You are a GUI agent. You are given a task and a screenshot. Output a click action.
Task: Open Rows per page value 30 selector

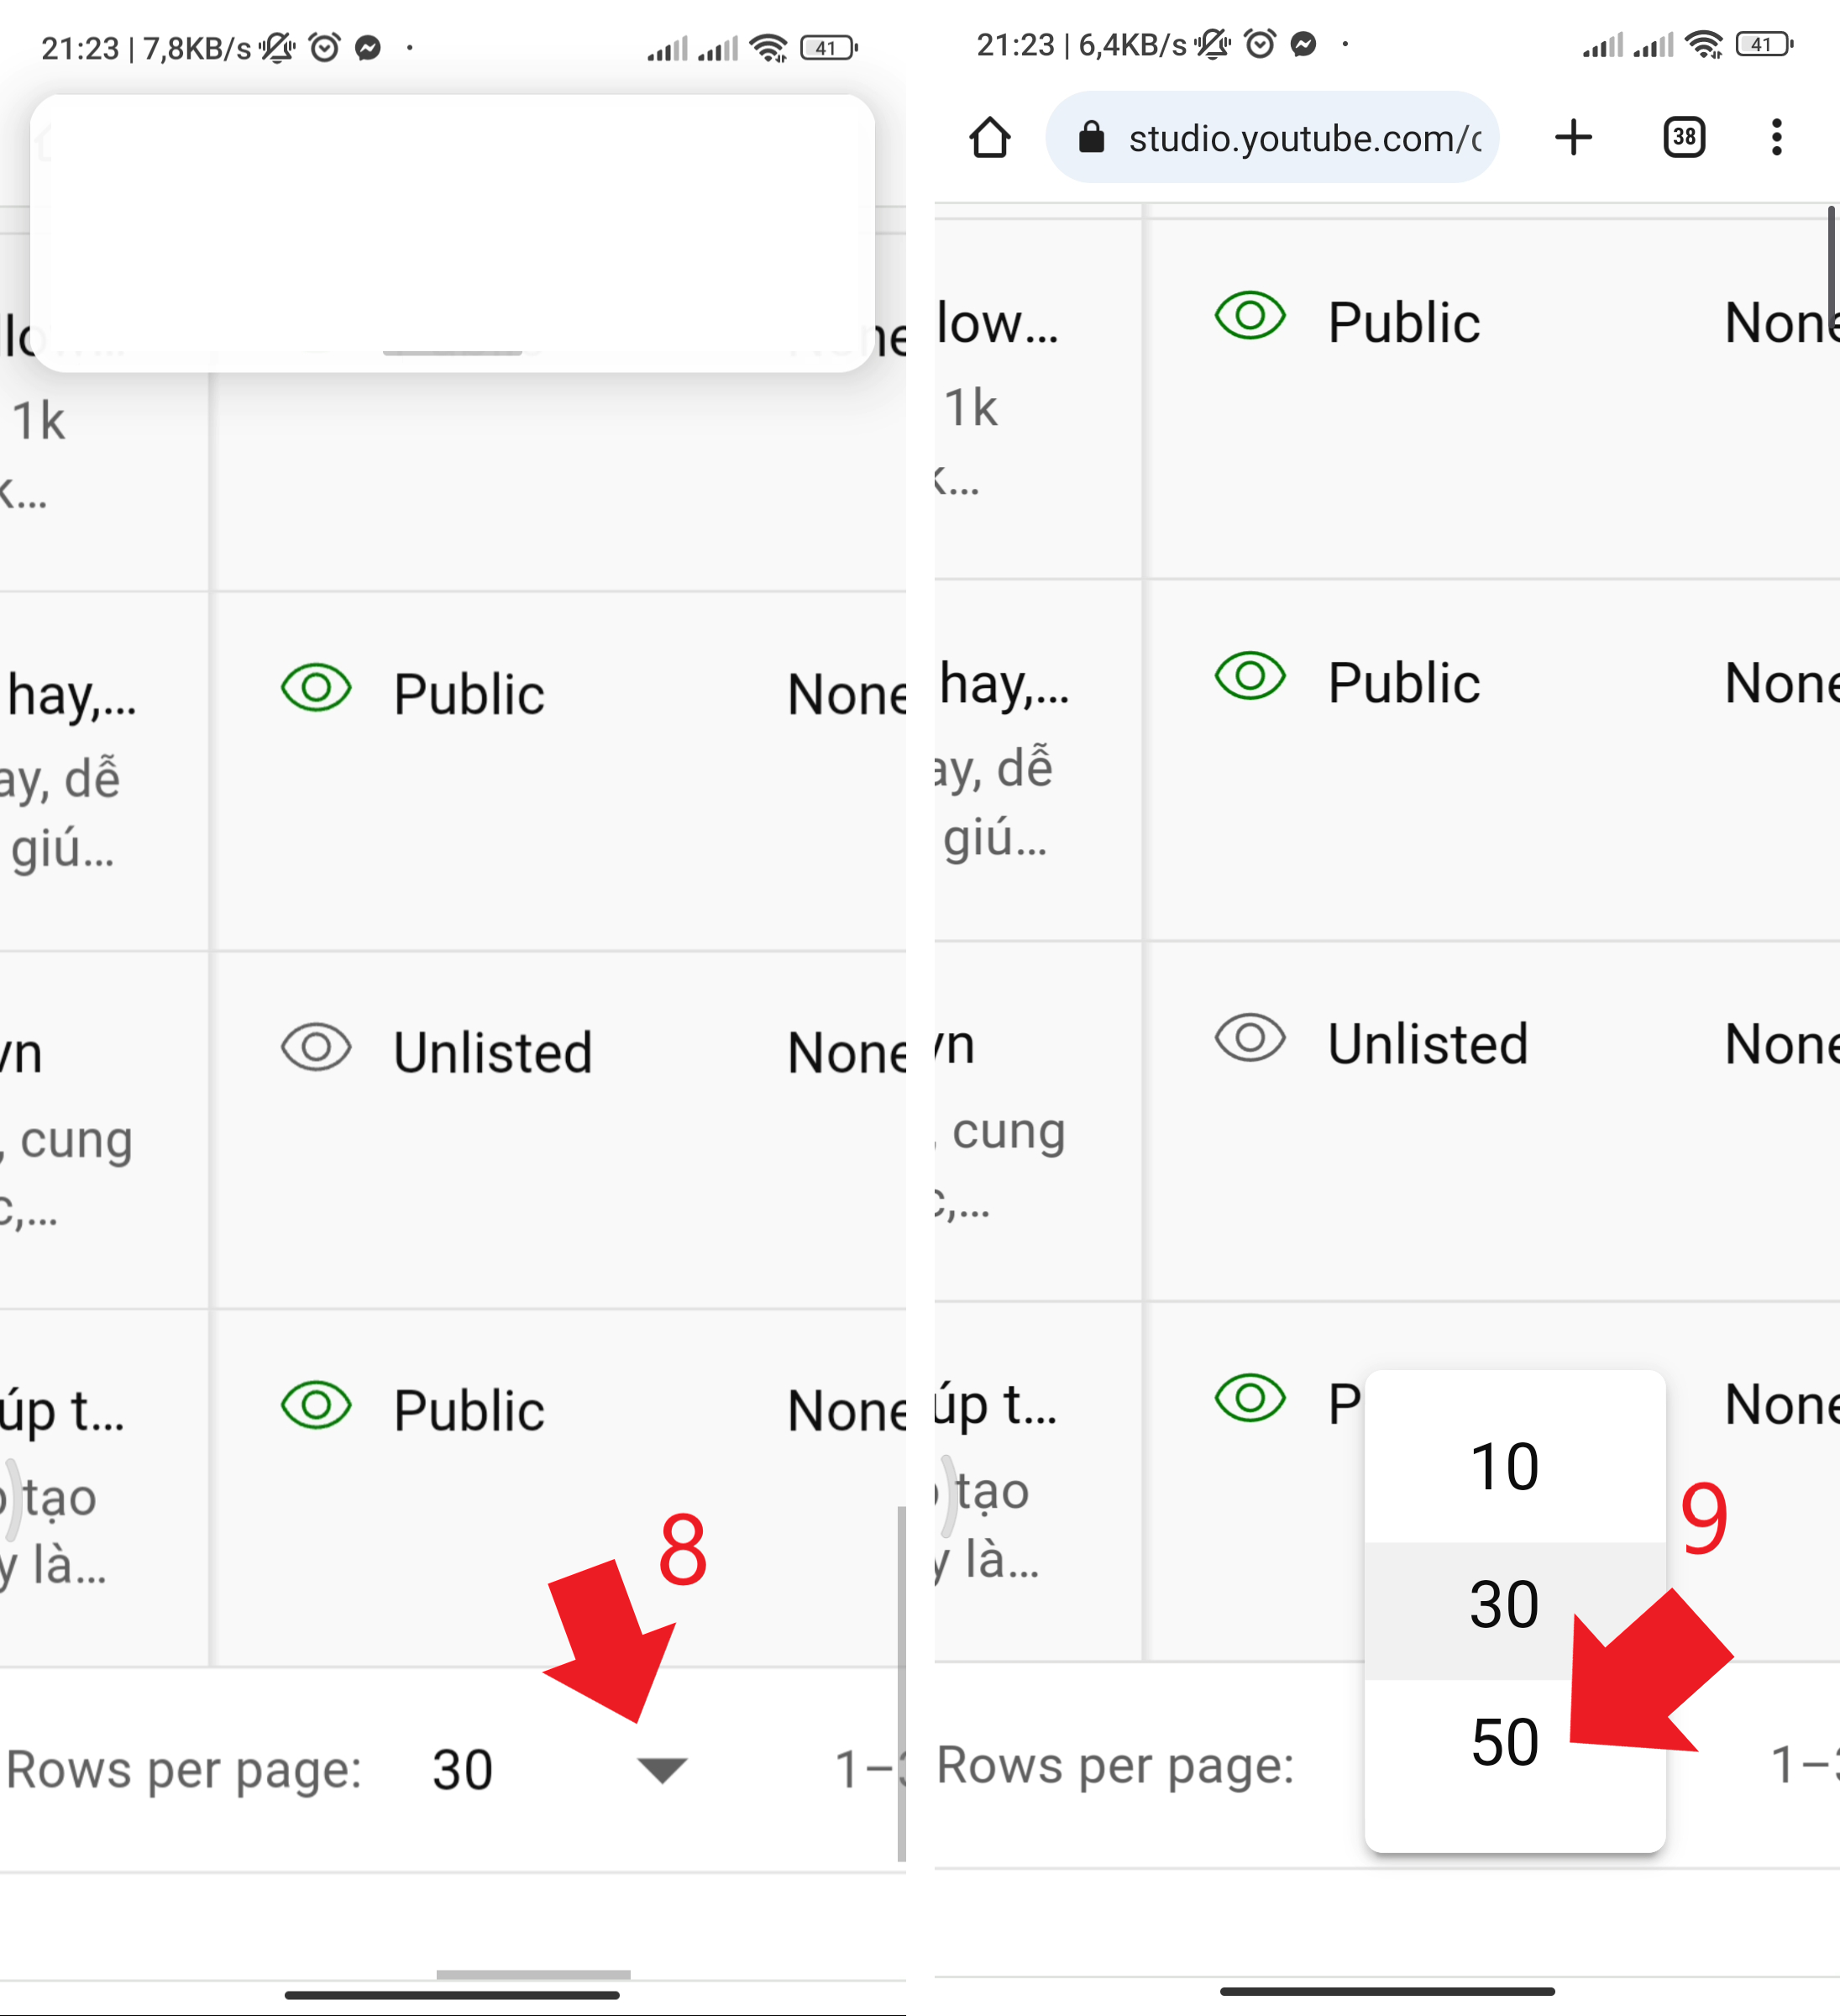tap(463, 1769)
